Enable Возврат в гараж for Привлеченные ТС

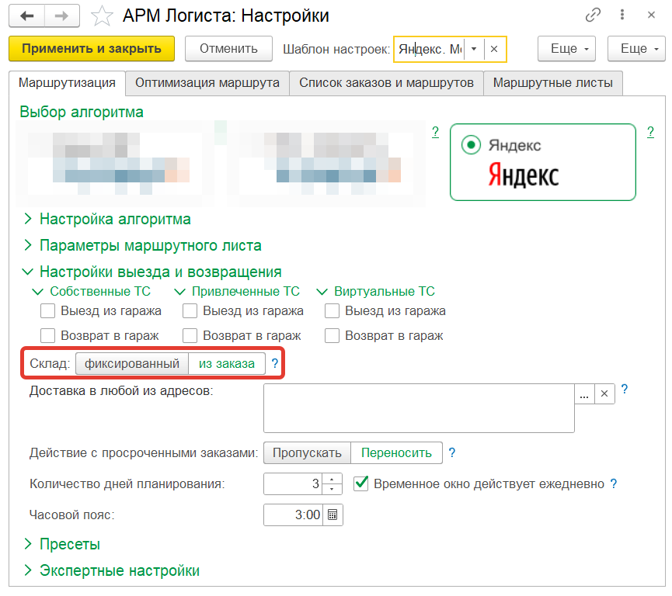[x=190, y=336]
